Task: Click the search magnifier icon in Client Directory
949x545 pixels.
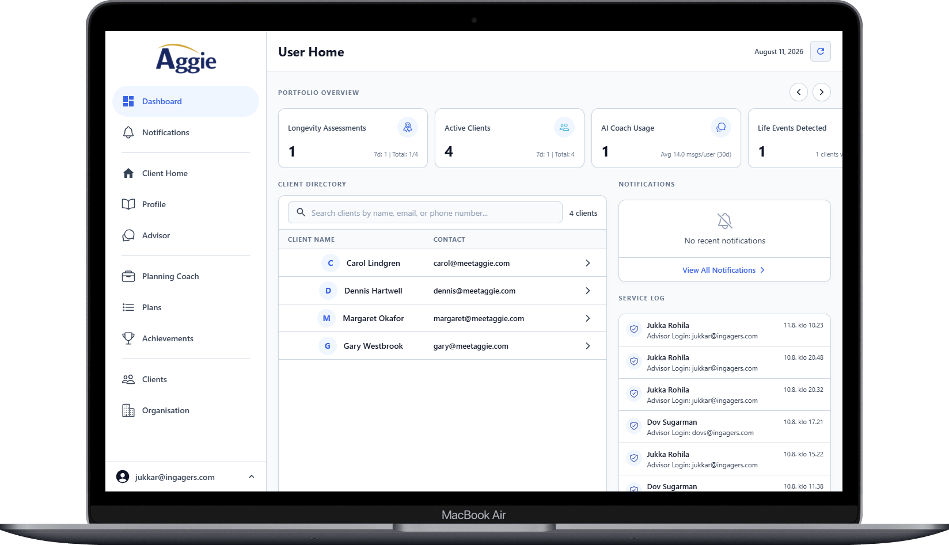Action: (x=301, y=212)
